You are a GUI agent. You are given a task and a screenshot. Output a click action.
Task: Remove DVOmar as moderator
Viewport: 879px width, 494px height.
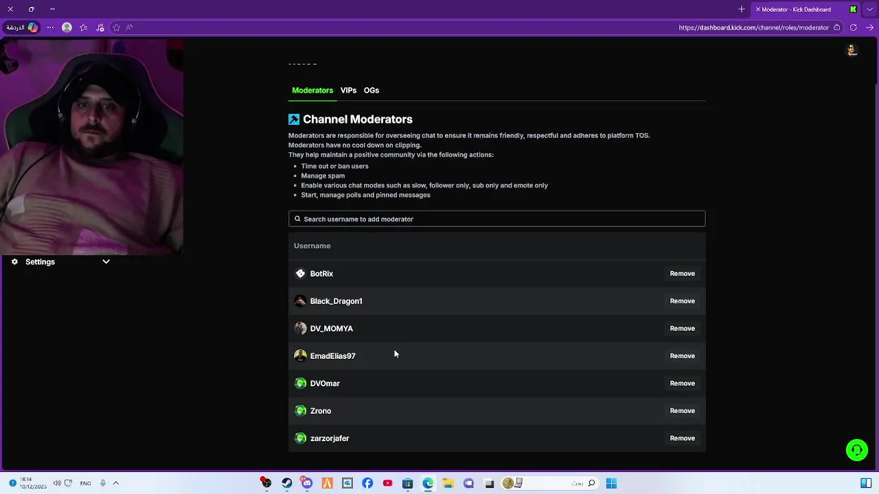682,384
